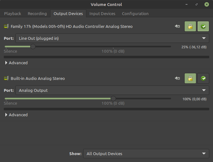Go to the Configuration tab
213x162 pixels.
135,14
